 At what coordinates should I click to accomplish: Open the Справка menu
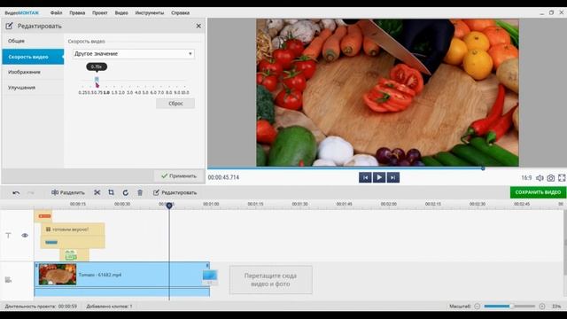click(180, 12)
